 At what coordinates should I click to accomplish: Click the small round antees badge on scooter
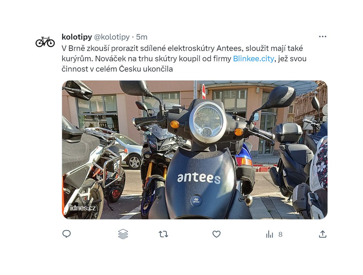coord(196,200)
